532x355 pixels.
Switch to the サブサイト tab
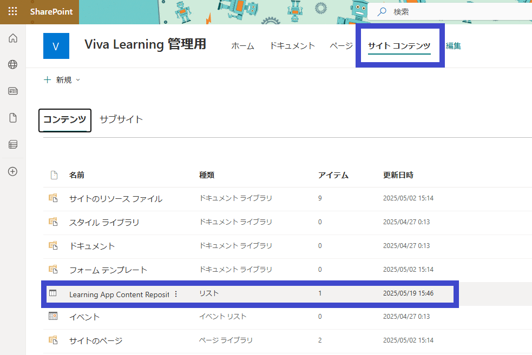121,119
